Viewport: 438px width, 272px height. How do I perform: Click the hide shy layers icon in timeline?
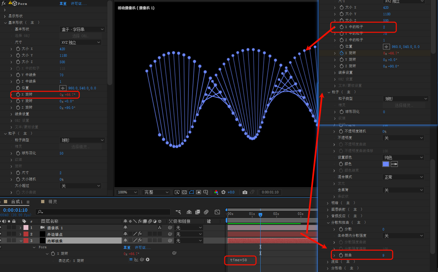[189, 212]
